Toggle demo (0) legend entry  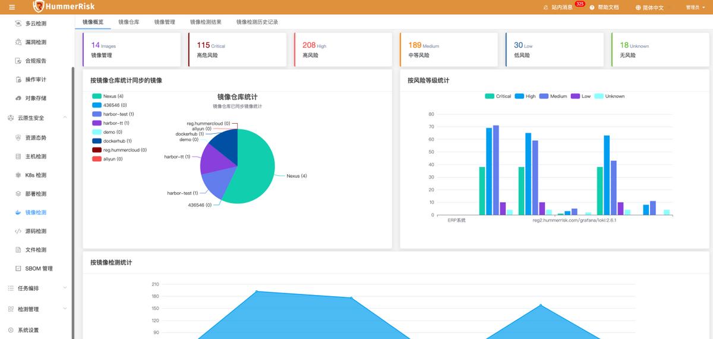[107, 132]
